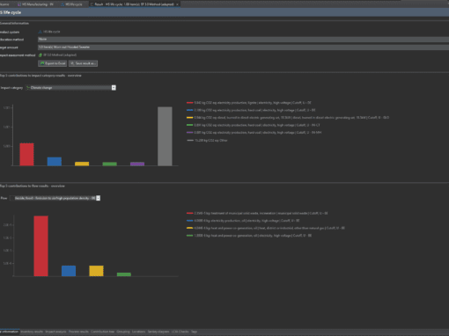Open the LCIA Checks tab
The image size is (449, 336).
(180, 332)
